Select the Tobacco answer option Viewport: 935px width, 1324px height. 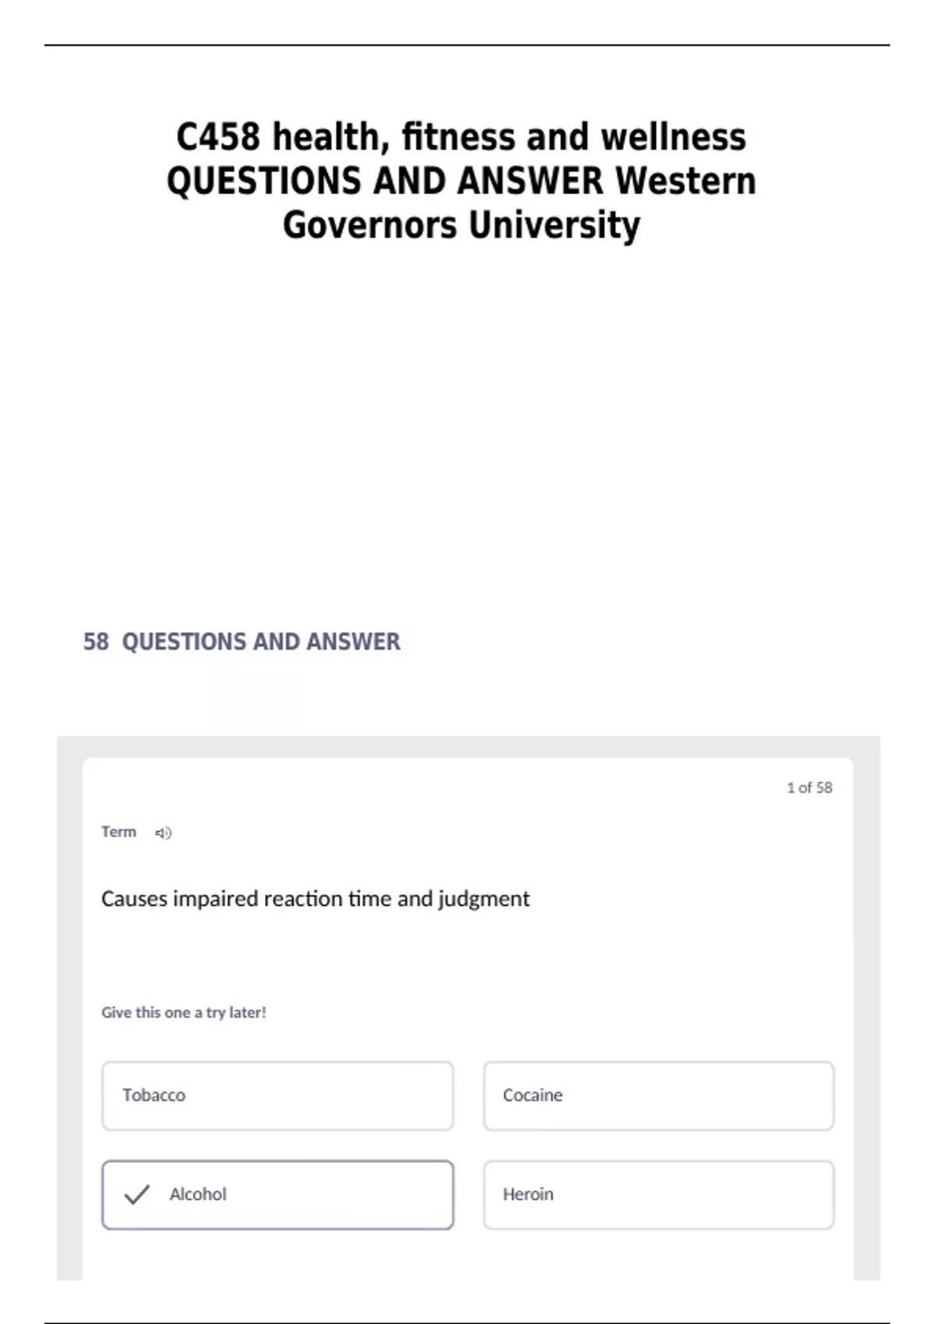277,1095
